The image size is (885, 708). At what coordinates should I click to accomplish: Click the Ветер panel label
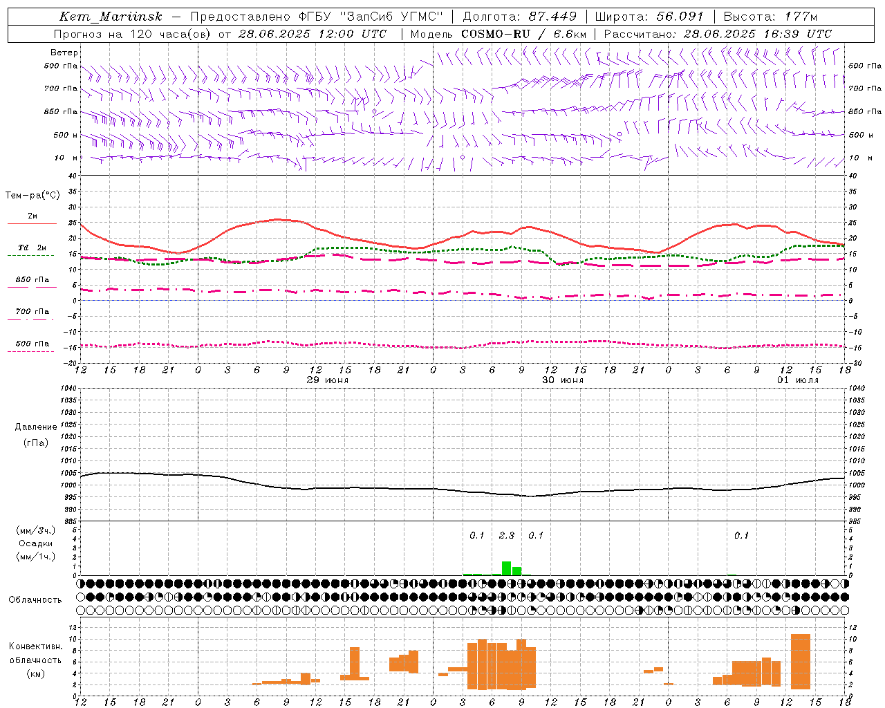(x=64, y=53)
